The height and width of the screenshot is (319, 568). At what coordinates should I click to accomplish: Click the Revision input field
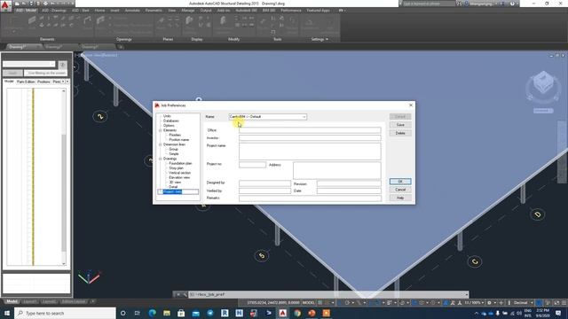coord(349,183)
